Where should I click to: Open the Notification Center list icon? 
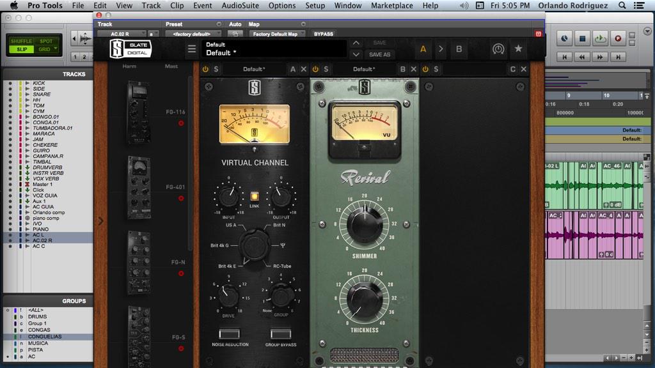click(639, 5)
